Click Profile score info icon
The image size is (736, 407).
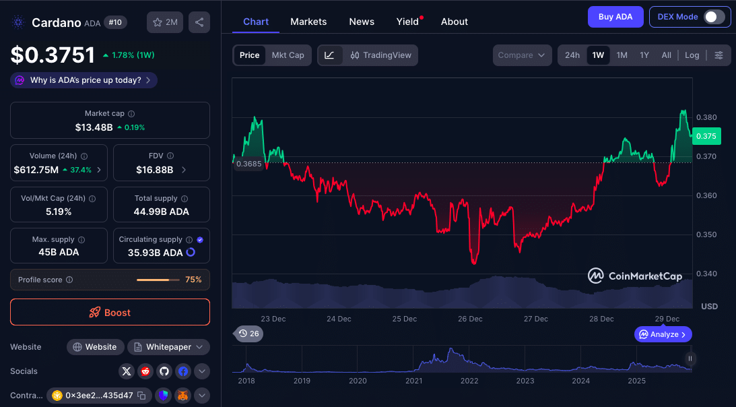69,280
